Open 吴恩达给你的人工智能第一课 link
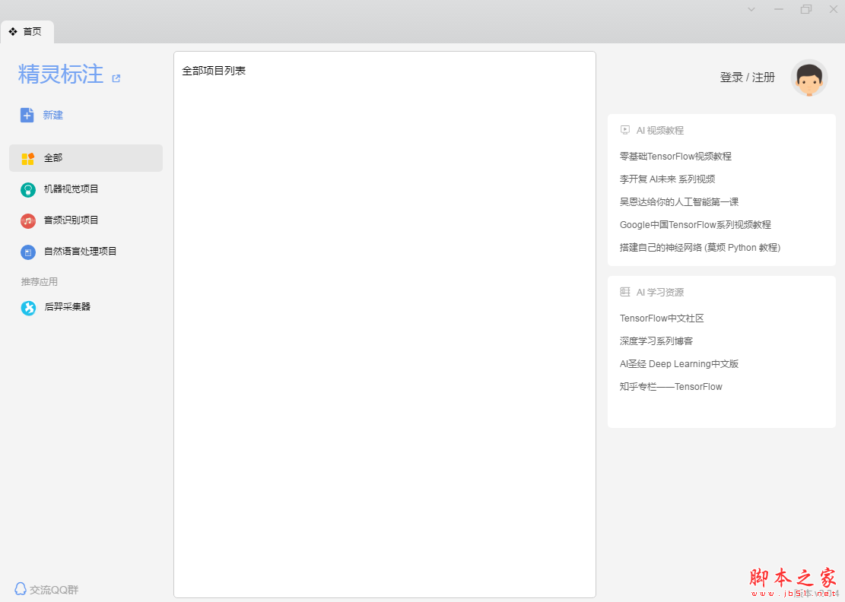This screenshot has width=845, height=602. [679, 202]
